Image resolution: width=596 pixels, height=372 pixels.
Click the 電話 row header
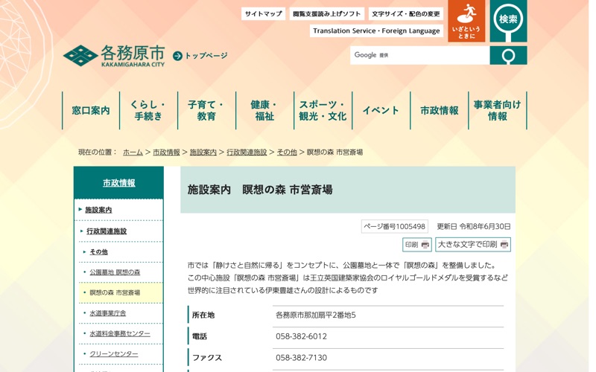pos(200,336)
